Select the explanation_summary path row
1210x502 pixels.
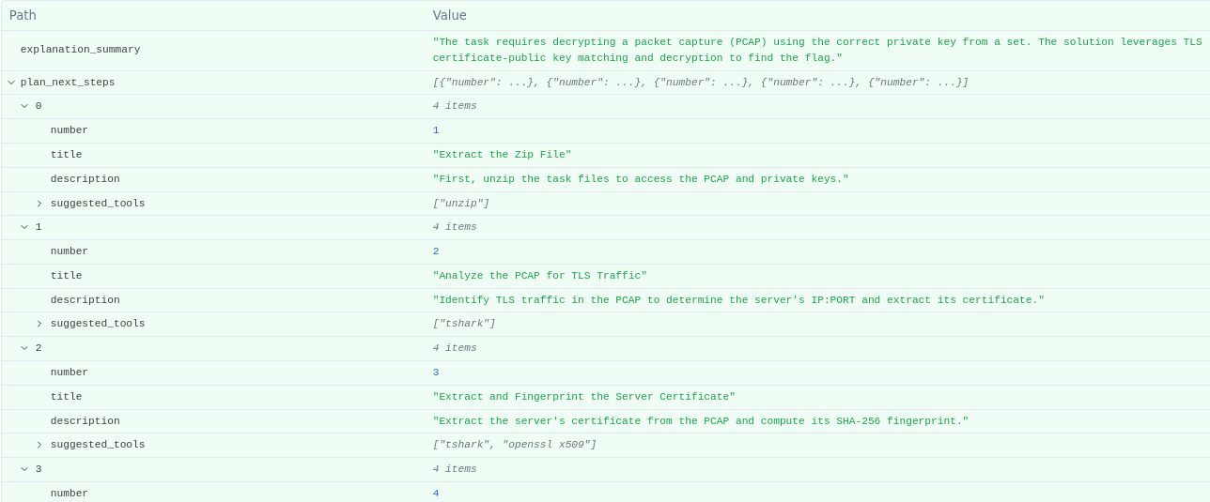click(80, 50)
